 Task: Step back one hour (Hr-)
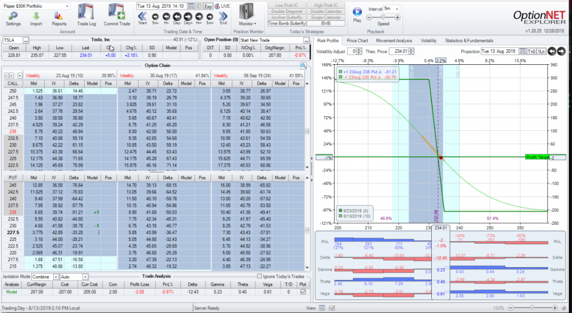click(x=166, y=16)
